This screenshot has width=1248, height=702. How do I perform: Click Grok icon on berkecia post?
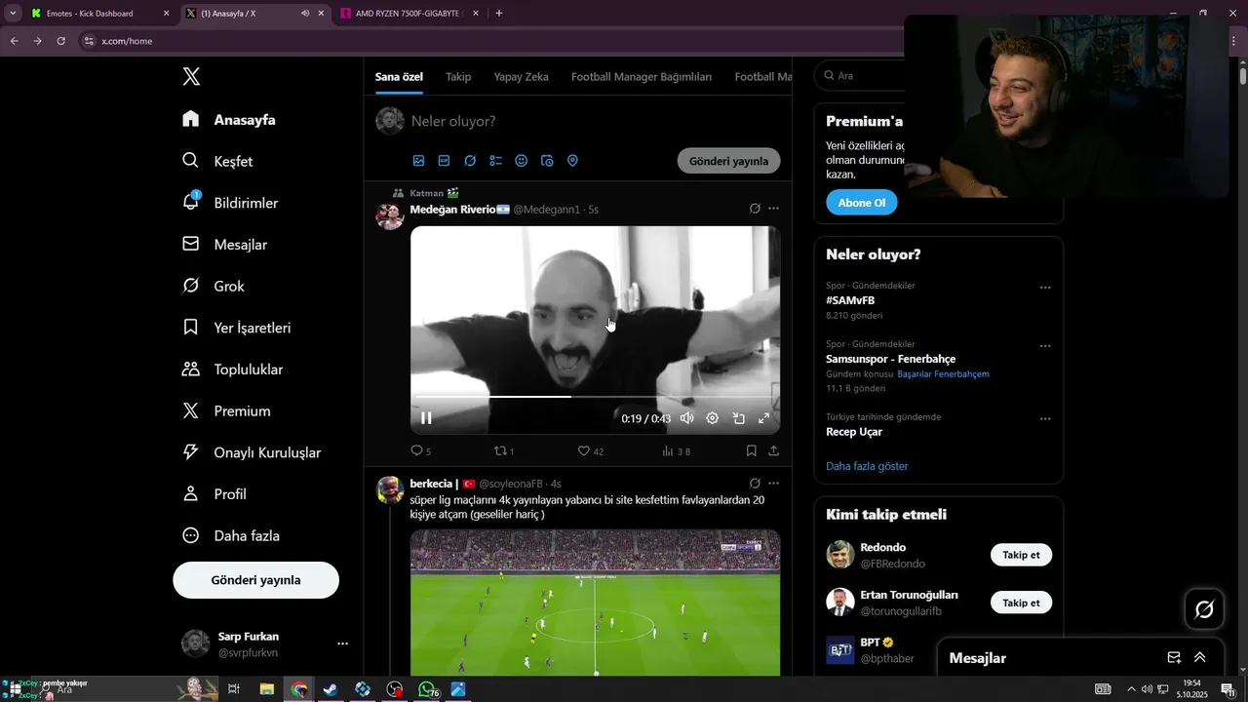coord(755,483)
